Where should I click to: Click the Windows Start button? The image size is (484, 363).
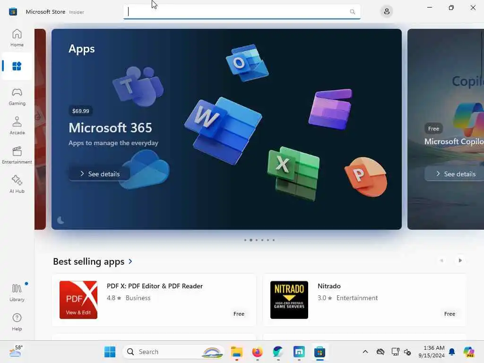[110, 352]
